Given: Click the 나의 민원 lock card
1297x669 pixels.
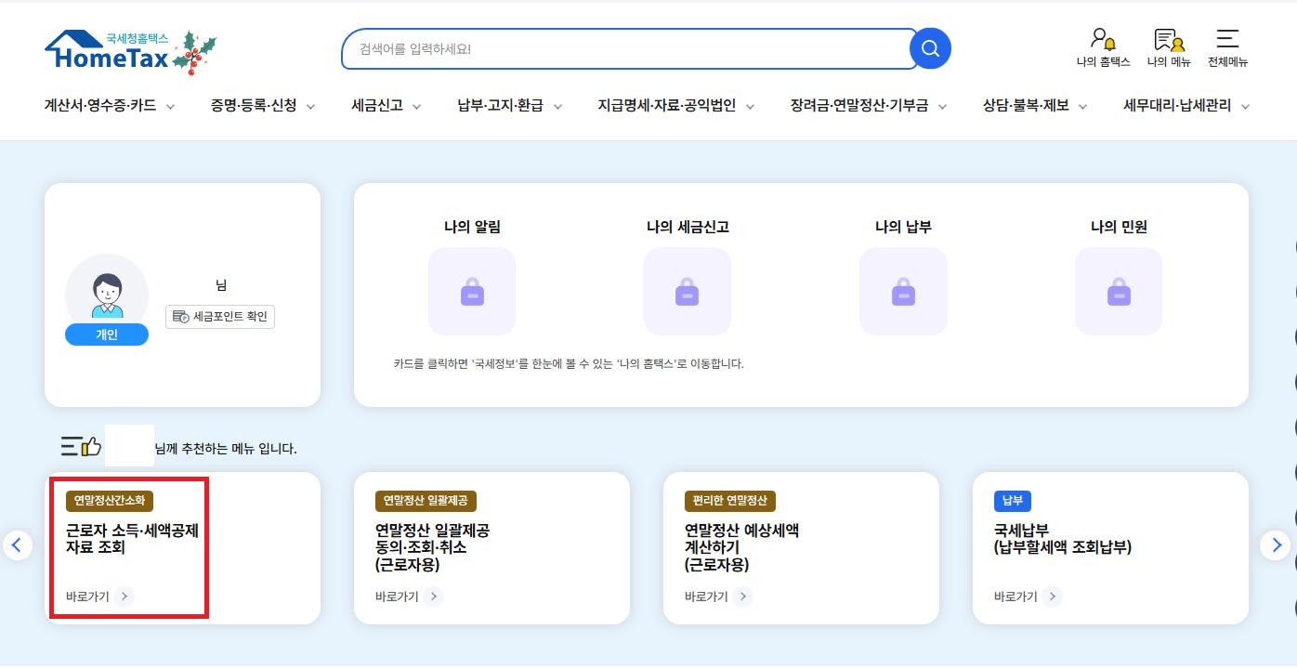Looking at the screenshot, I should [x=1119, y=292].
